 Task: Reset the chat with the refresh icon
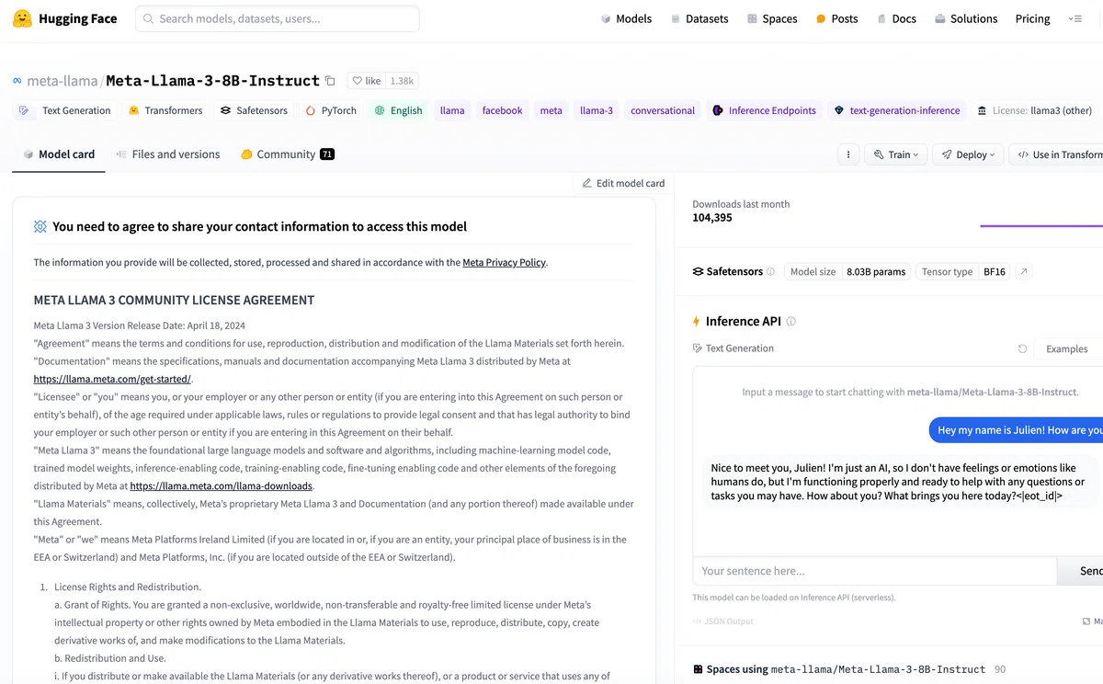point(1022,348)
